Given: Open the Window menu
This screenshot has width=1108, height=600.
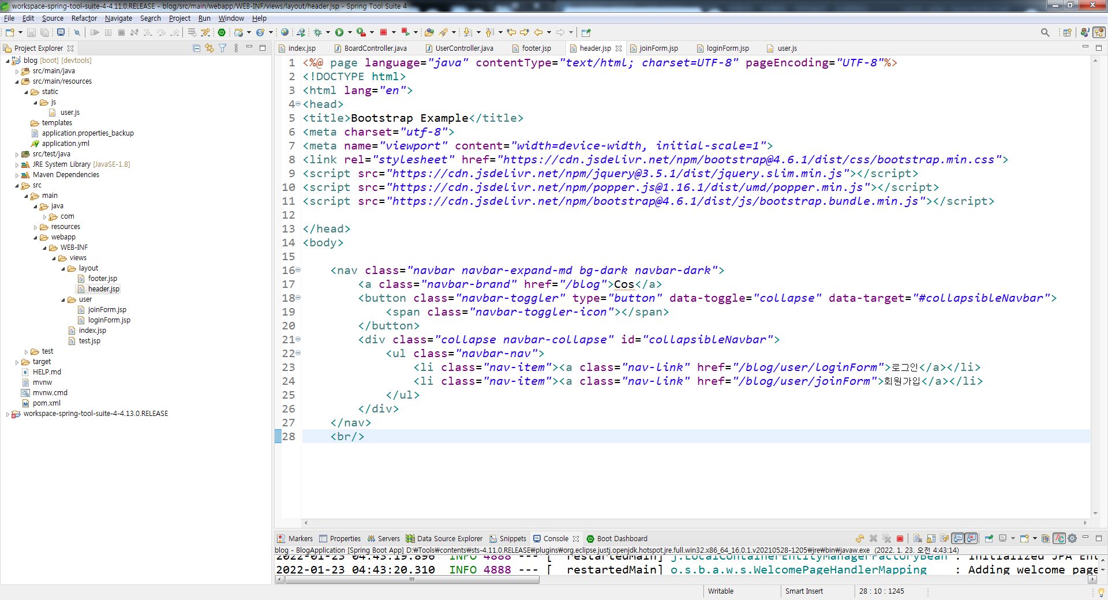Looking at the screenshot, I should pyautogui.click(x=231, y=18).
